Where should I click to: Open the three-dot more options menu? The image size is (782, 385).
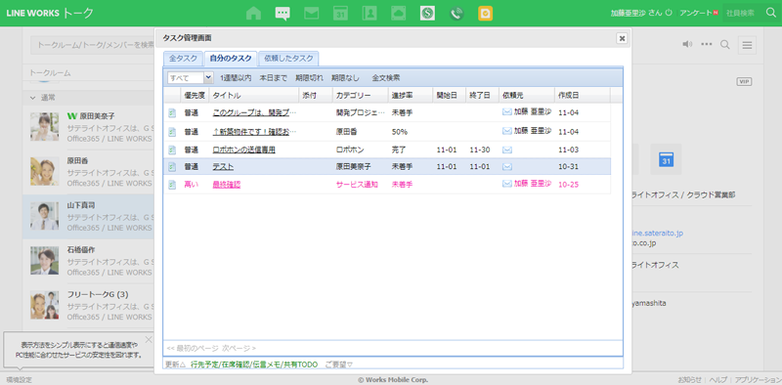[706, 44]
